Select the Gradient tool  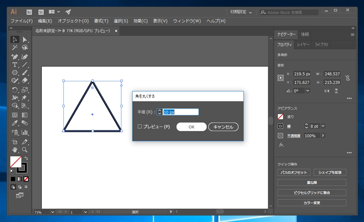coord(24,115)
